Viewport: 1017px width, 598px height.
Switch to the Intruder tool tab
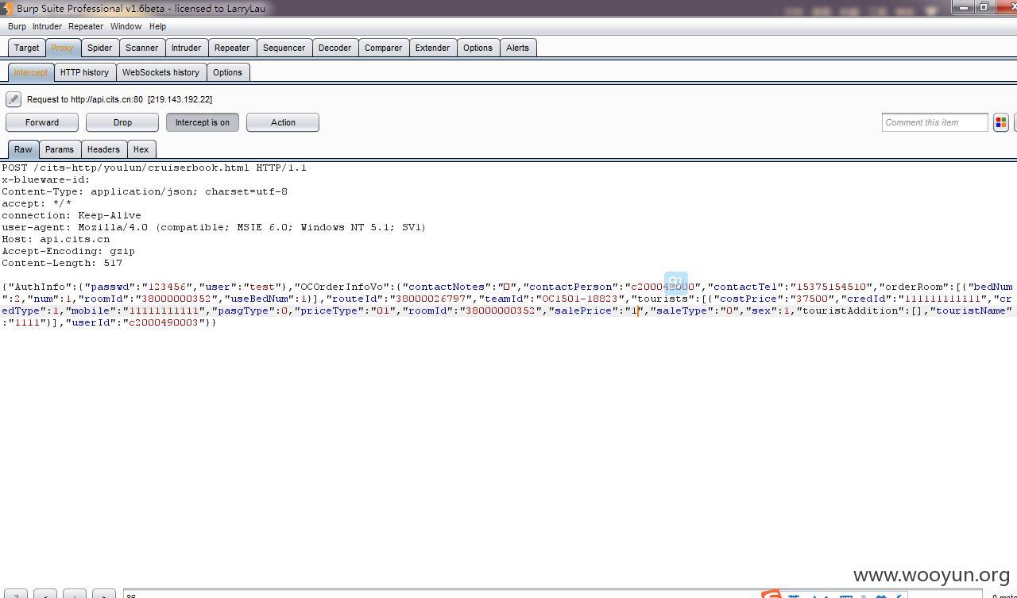[x=187, y=48]
